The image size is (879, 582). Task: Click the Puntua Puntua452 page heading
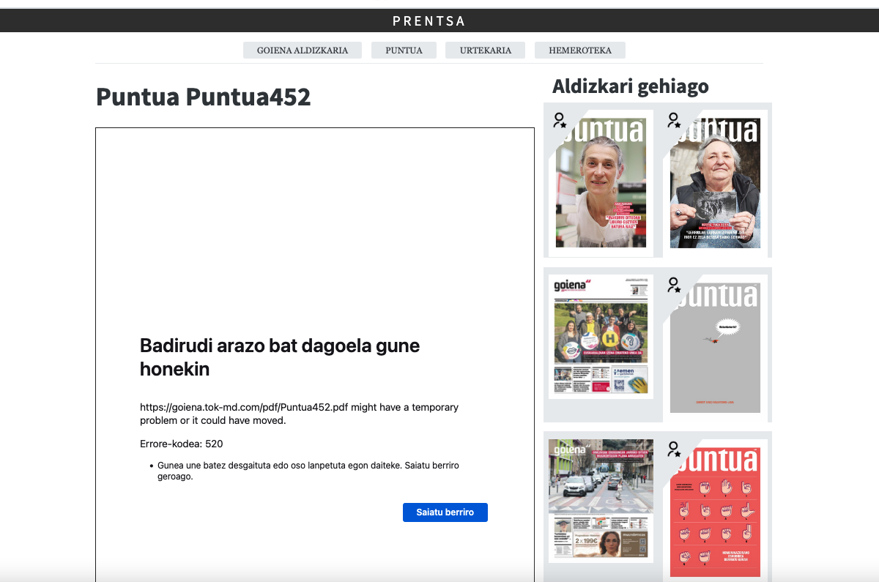coord(204,97)
